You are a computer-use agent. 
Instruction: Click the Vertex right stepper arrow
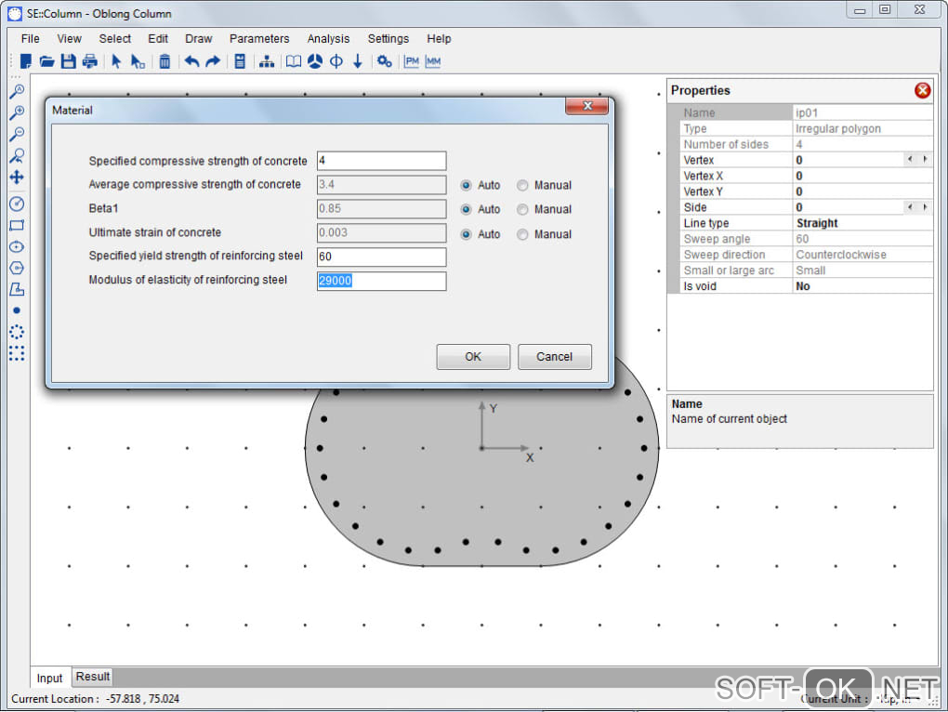pyautogui.click(x=925, y=160)
